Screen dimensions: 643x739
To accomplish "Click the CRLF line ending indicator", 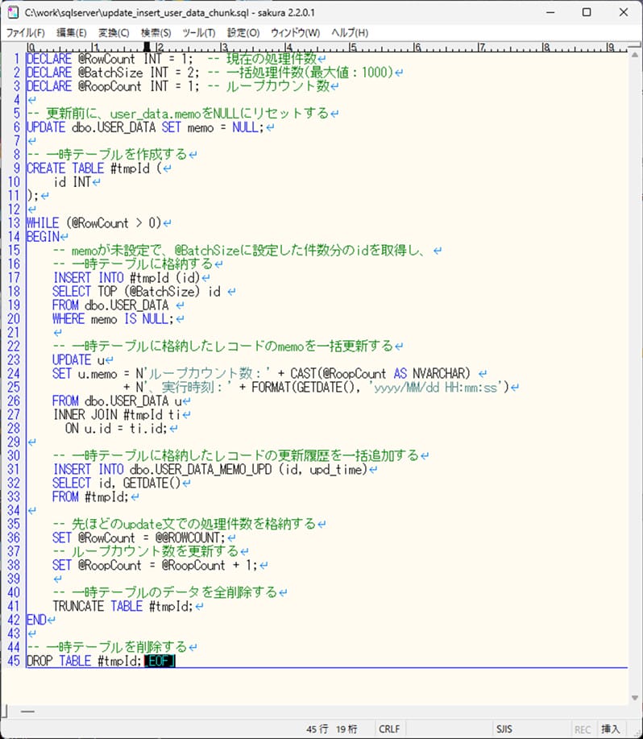I will (x=389, y=729).
